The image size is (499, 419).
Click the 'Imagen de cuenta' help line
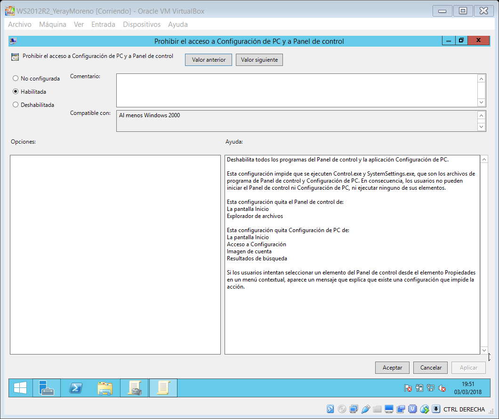click(249, 251)
